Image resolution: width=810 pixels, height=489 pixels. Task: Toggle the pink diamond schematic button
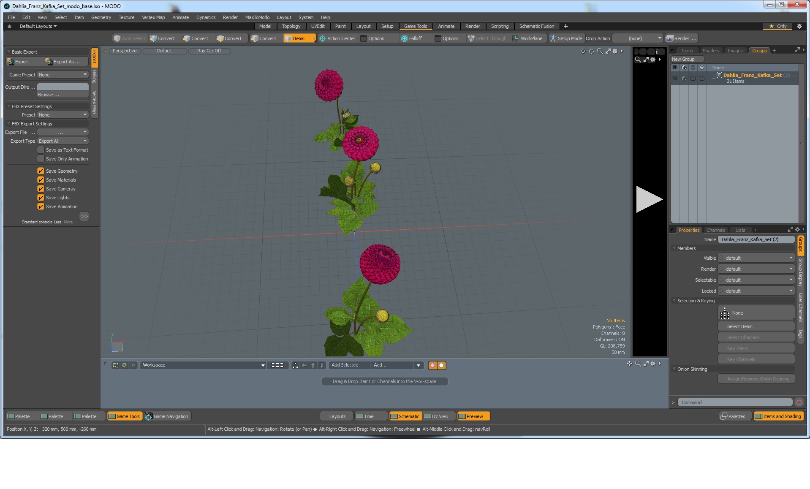(x=432, y=365)
